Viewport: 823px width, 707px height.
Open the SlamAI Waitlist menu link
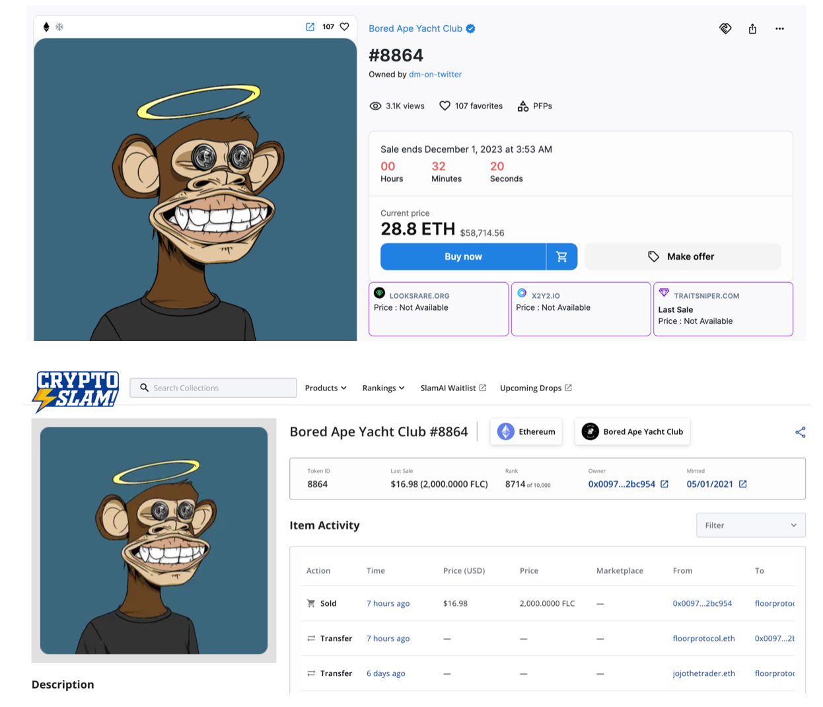tap(453, 388)
